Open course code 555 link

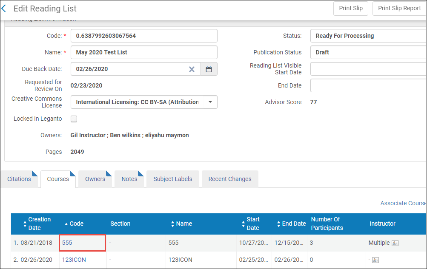coord(67,243)
